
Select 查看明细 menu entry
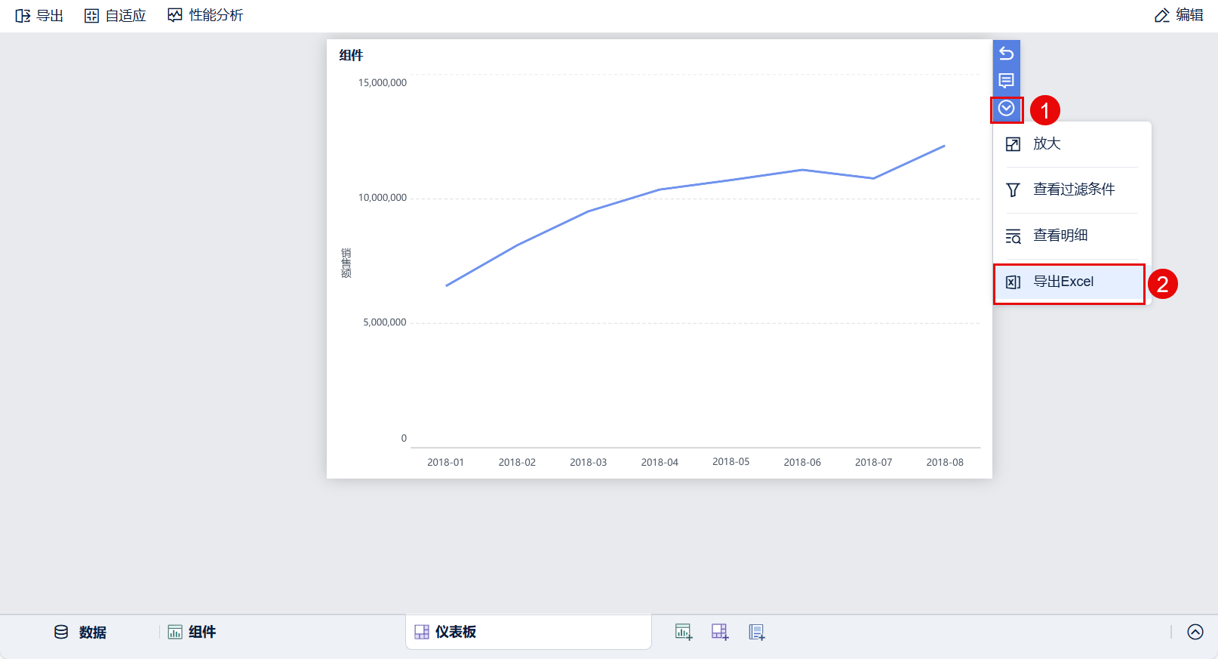[1060, 236]
